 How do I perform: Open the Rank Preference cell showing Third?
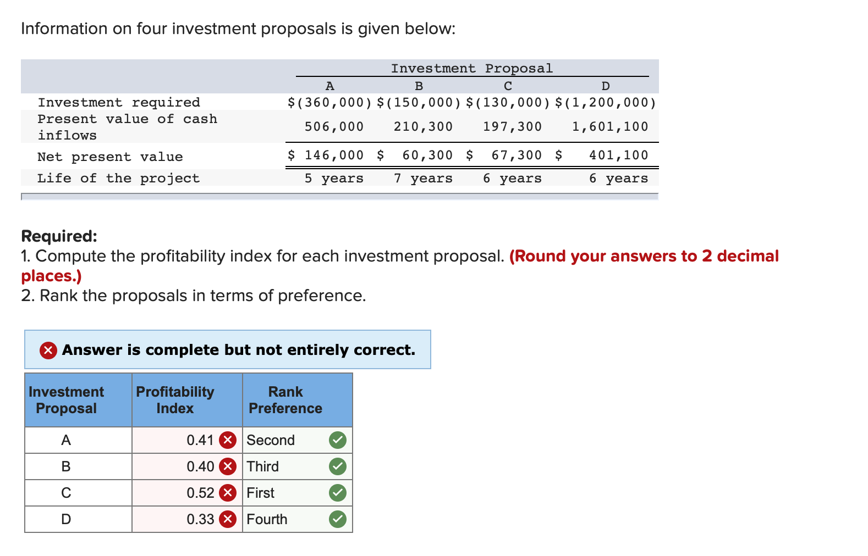[x=263, y=466]
